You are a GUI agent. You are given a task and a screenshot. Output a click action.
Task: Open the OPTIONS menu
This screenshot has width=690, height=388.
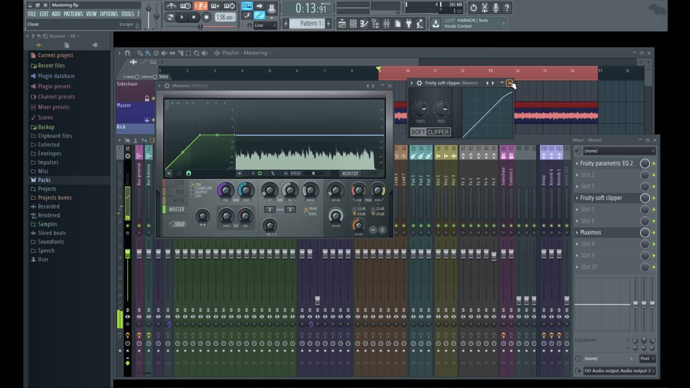tap(108, 14)
